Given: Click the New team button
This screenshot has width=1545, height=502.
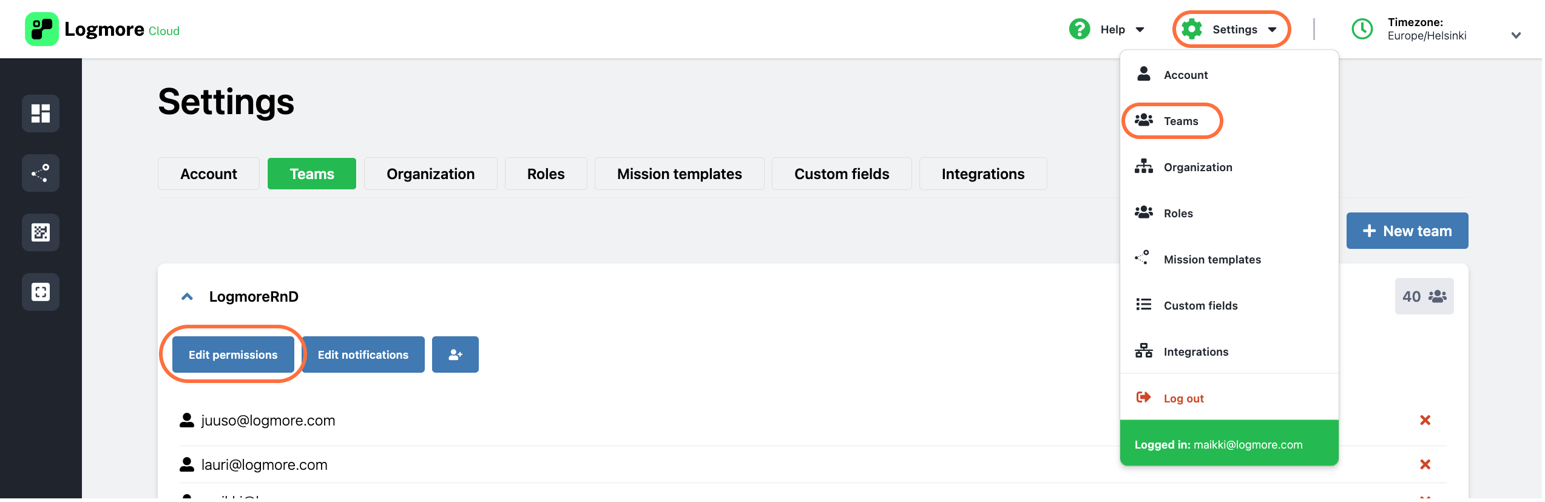Looking at the screenshot, I should pyautogui.click(x=1408, y=231).
